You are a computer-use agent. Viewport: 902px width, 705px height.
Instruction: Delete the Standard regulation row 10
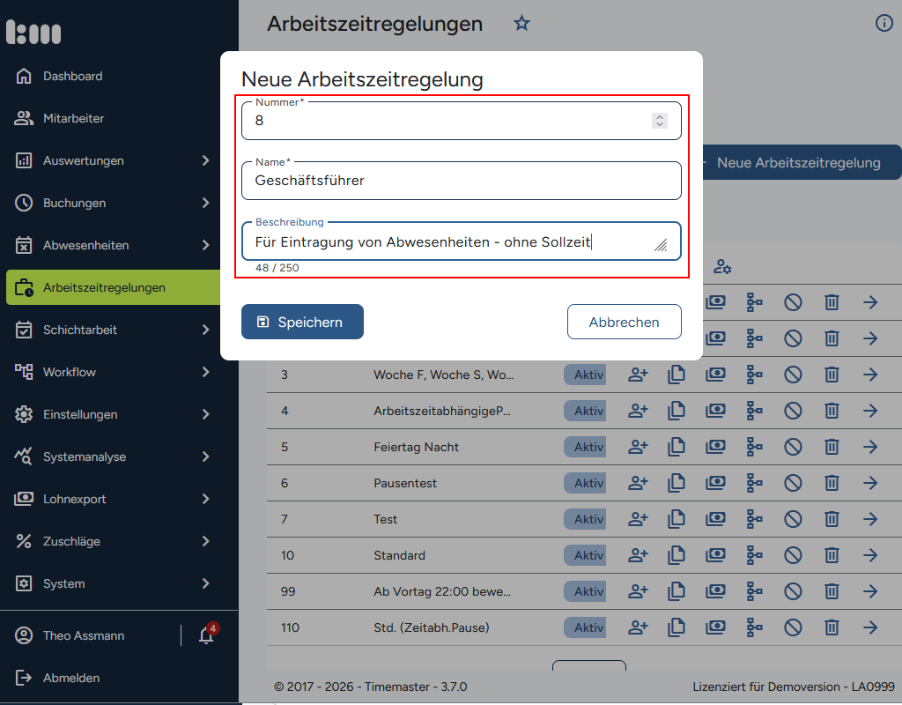pyautogui.click(x=832, y=555)
